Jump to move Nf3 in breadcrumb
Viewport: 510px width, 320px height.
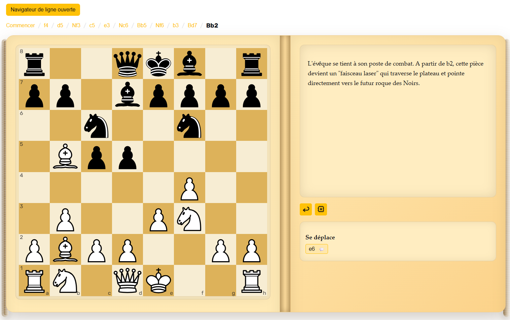(76, 26)
